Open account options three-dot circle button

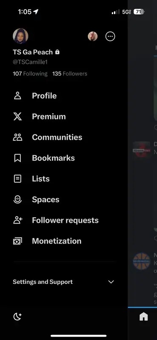(x=110, y=37)
